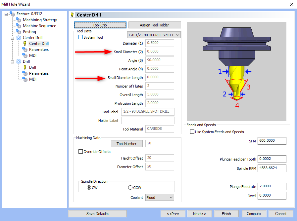Open the T20 spot drill tool dropdown
297x221 pixels.
(154, 35)
